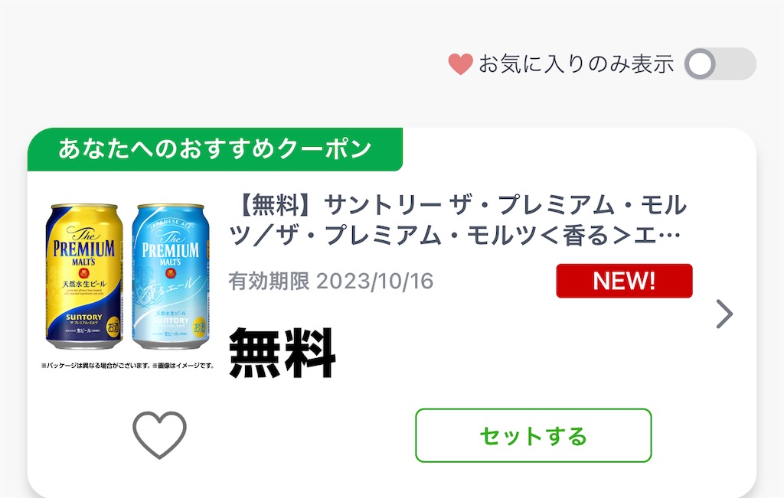784x498 pixels.
Task: Select the あなたへのおすすめクーポン green banner
Action: pos(215,149)
